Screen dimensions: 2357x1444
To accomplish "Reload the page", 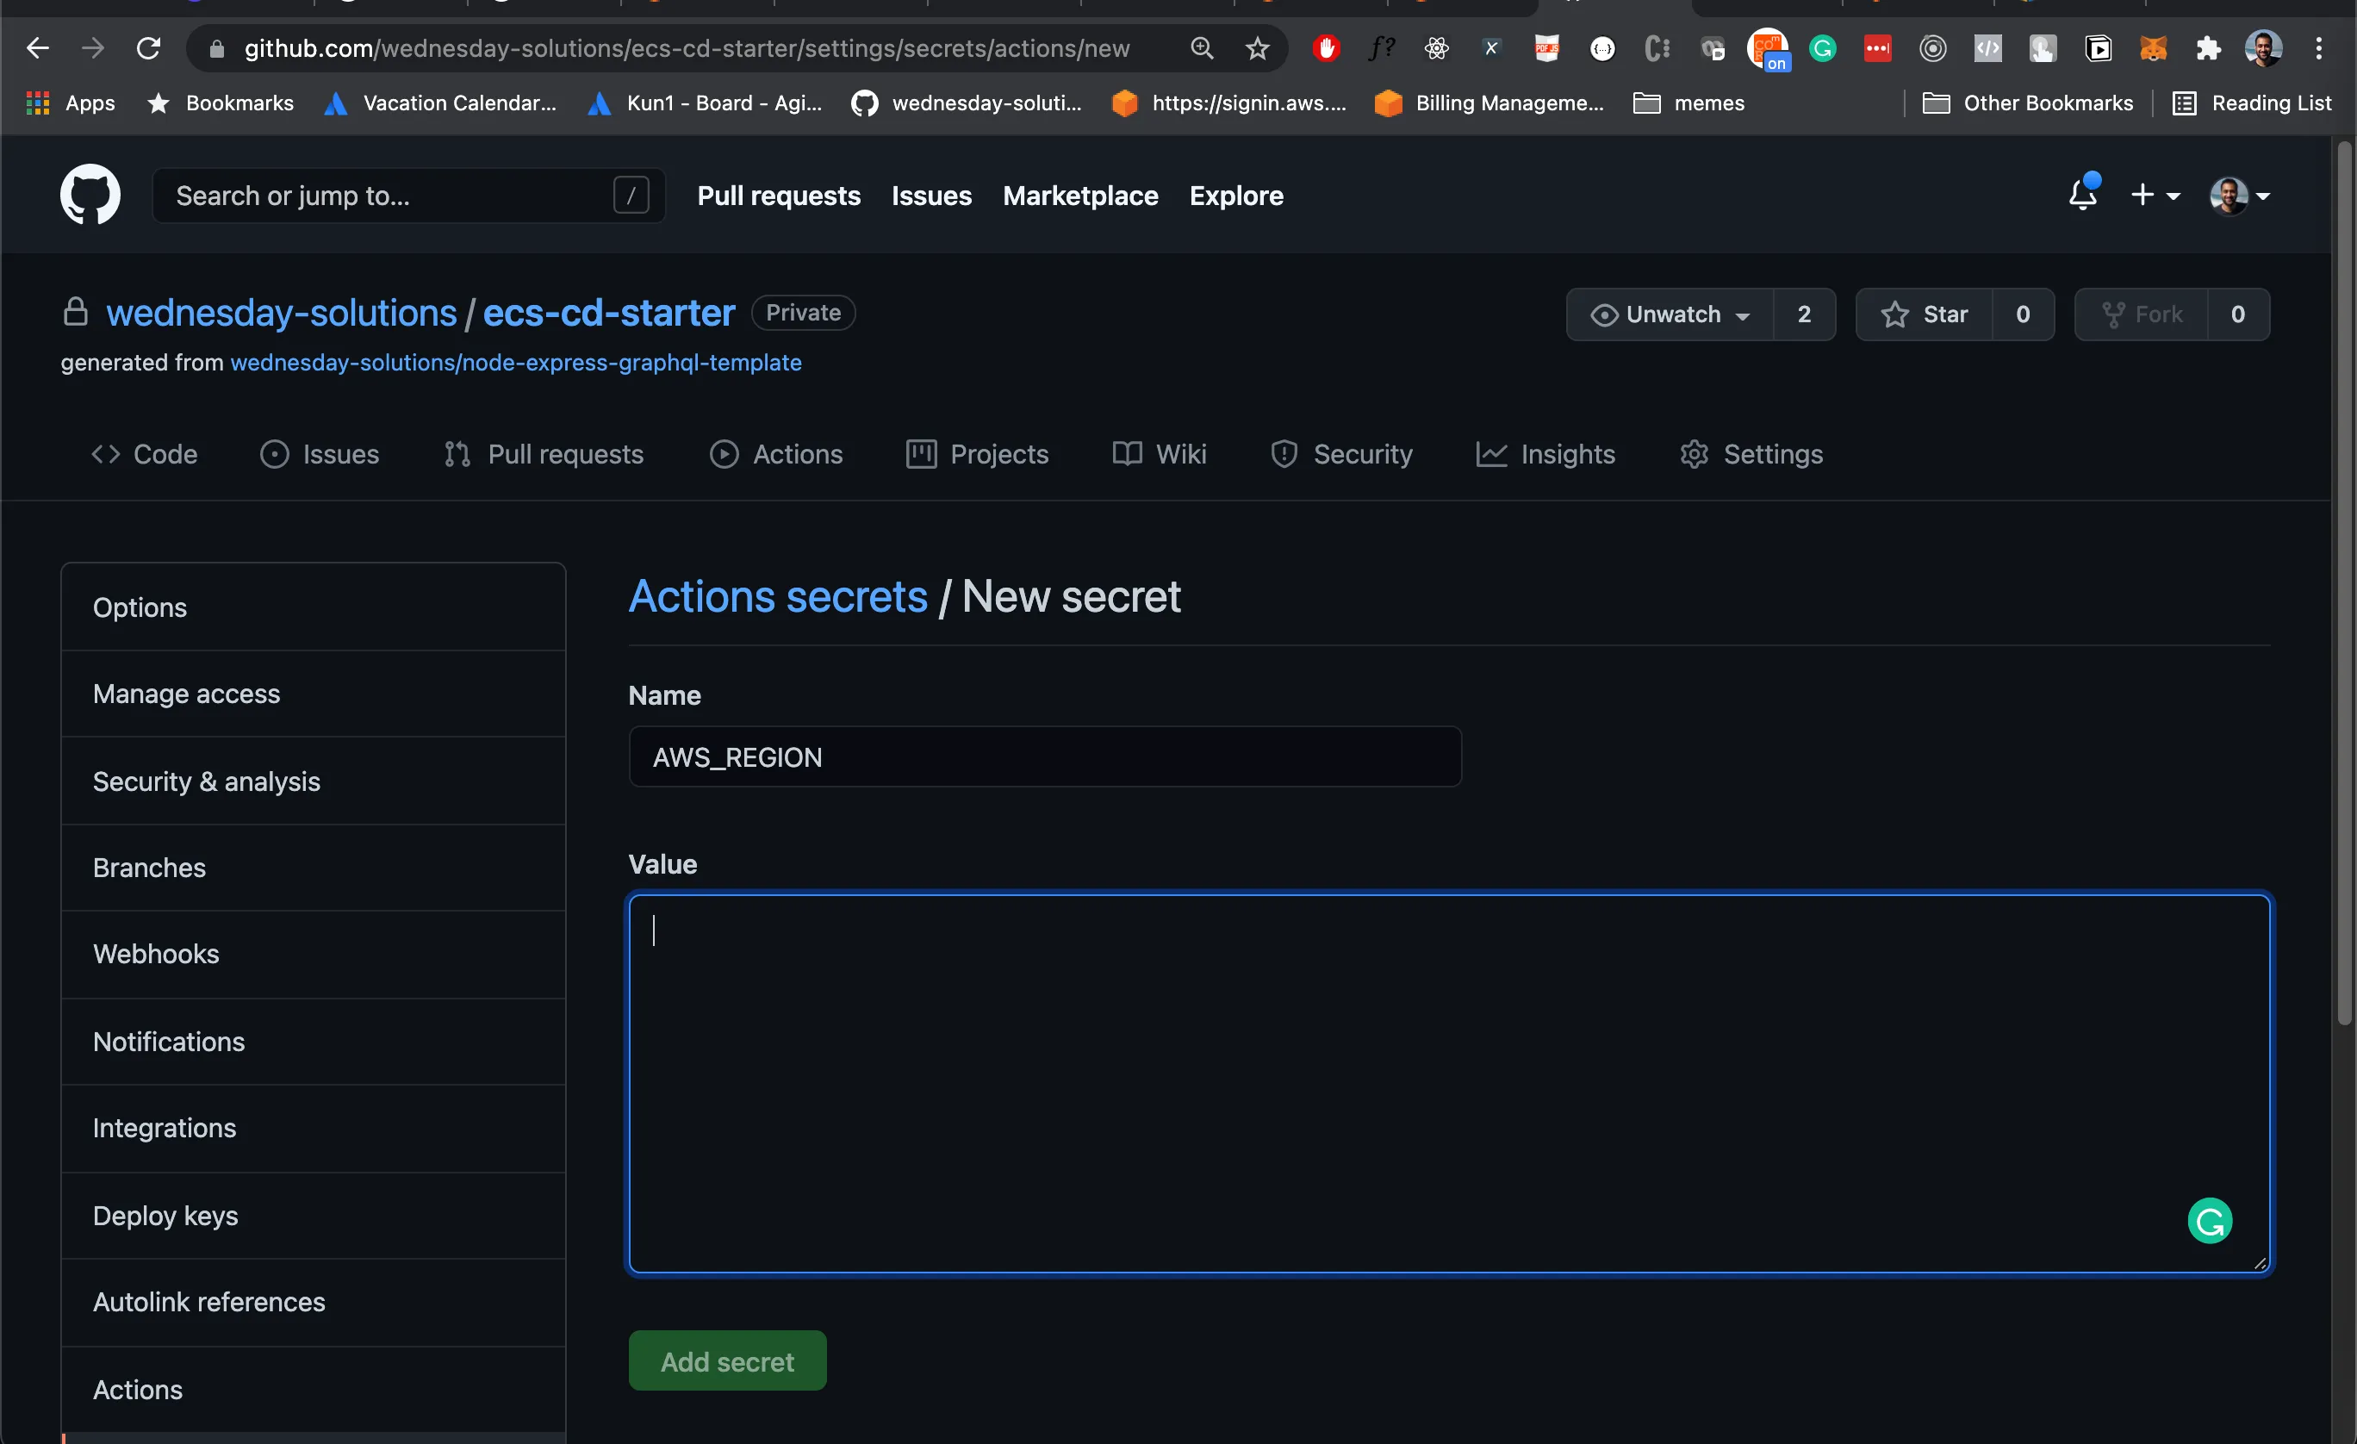I will (148, 48).
